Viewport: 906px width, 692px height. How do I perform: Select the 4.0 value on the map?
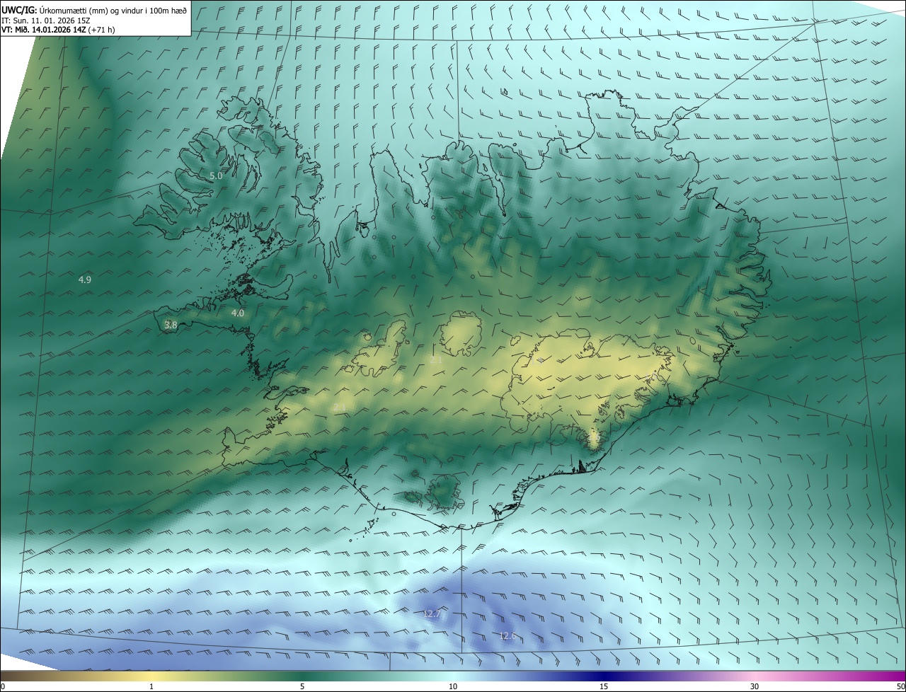238,313
